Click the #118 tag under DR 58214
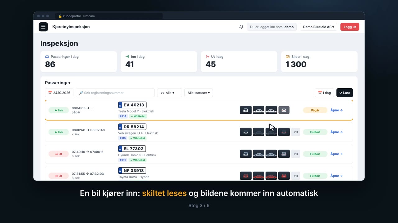Image resolution: width=398 pixels, height=223 pixels. pos(123,138)
